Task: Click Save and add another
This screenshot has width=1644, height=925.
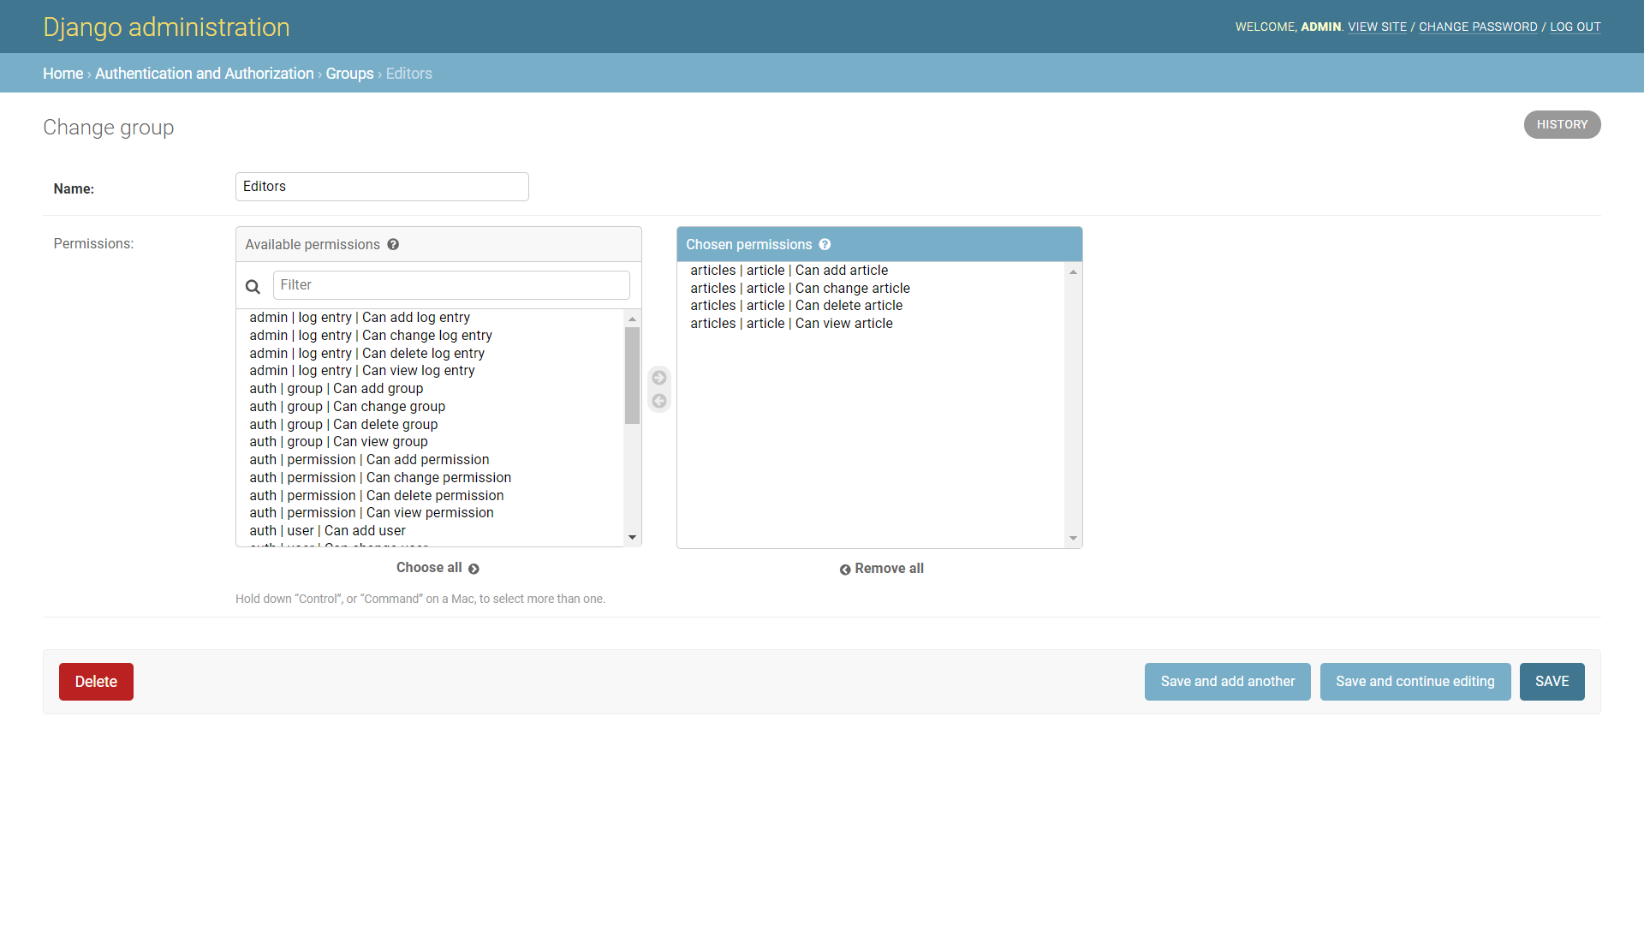Action: [1228, 682]
